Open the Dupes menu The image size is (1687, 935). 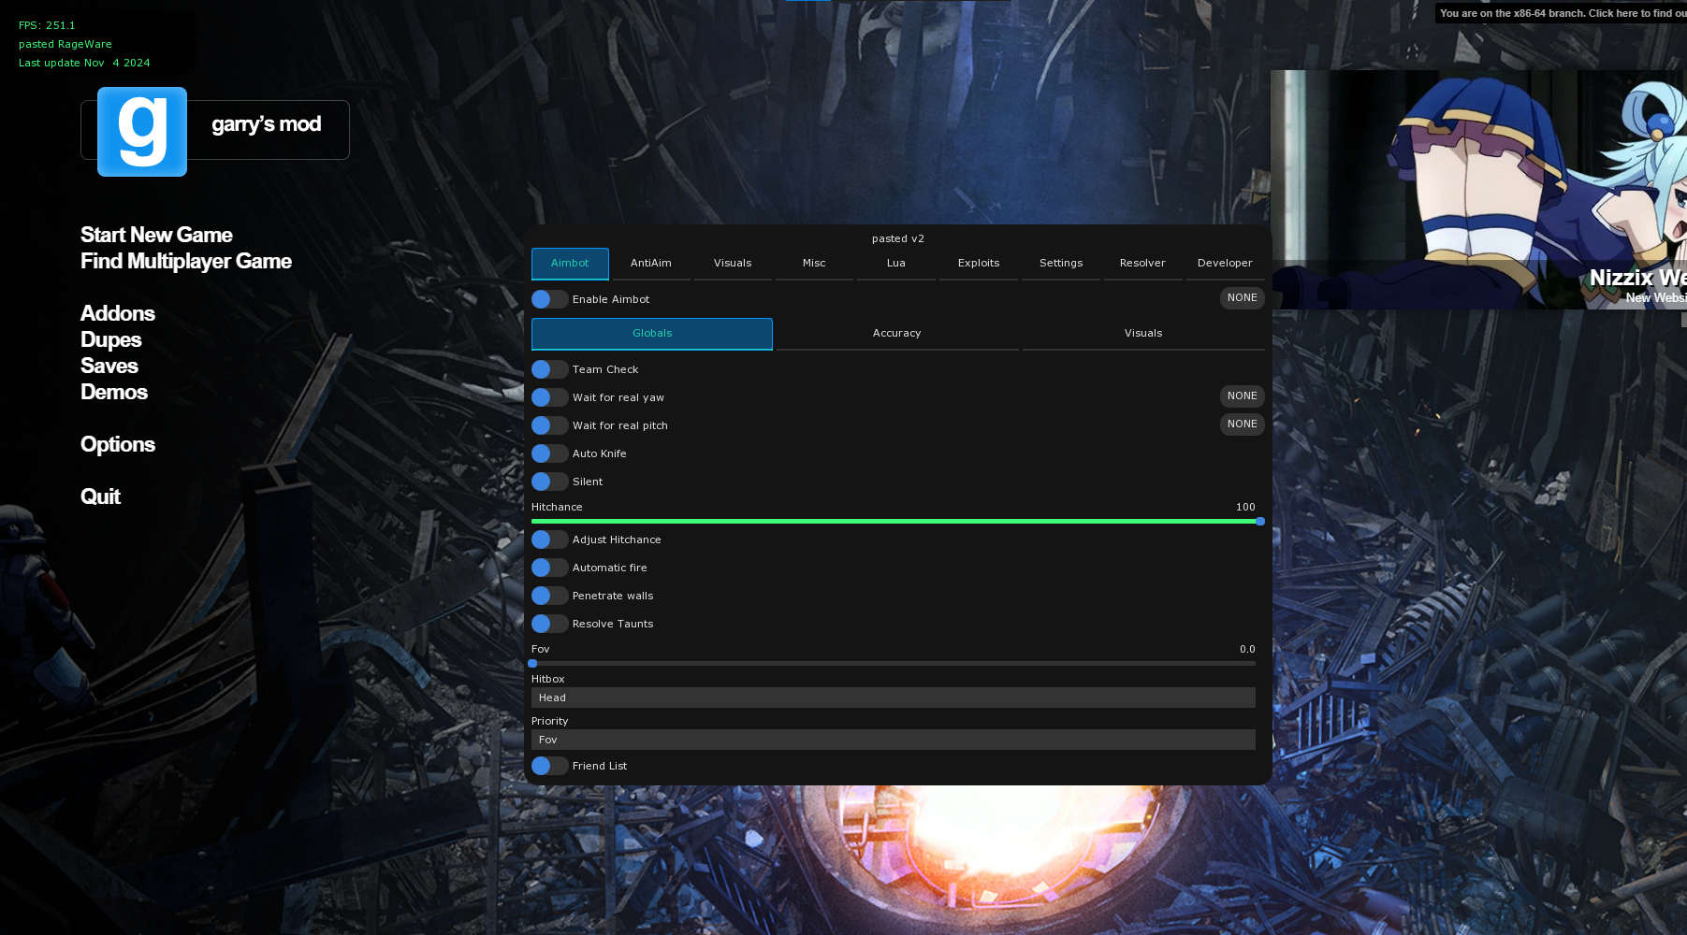[111, 339]
